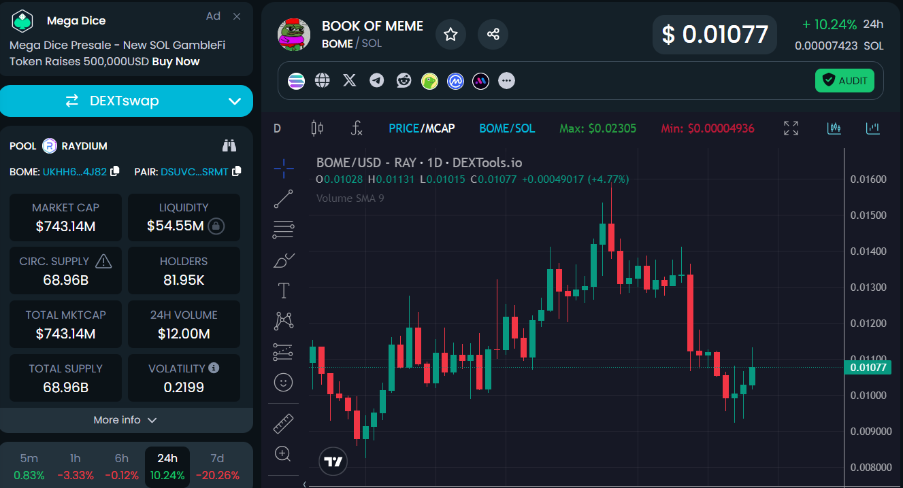Collapse the drawing toolbar arrow
Image resolution: width=903 pixels, height=488 pixels.
(304, 484)
